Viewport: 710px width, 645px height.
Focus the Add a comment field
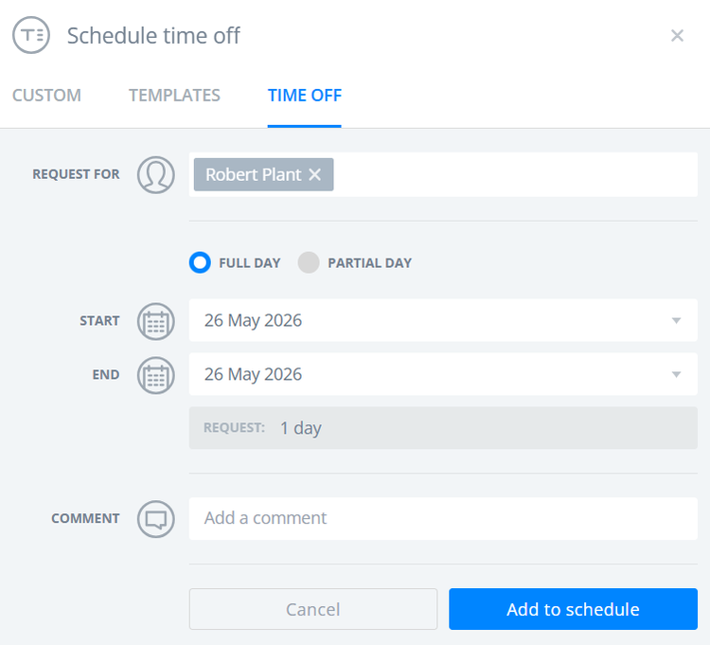[443, 519]
